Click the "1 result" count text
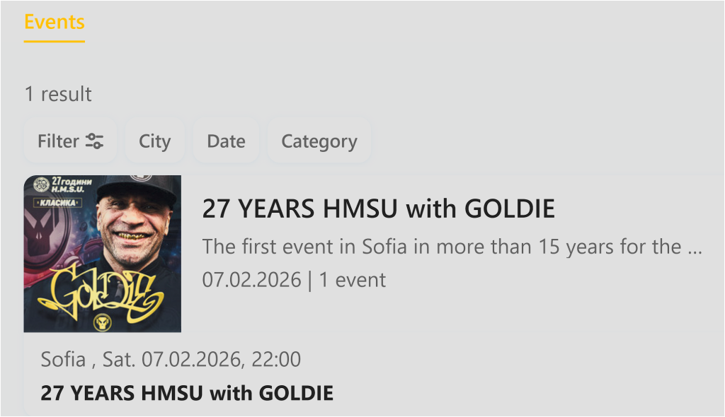725x417 pixels. pyautogui.click(x=58, y=94)
